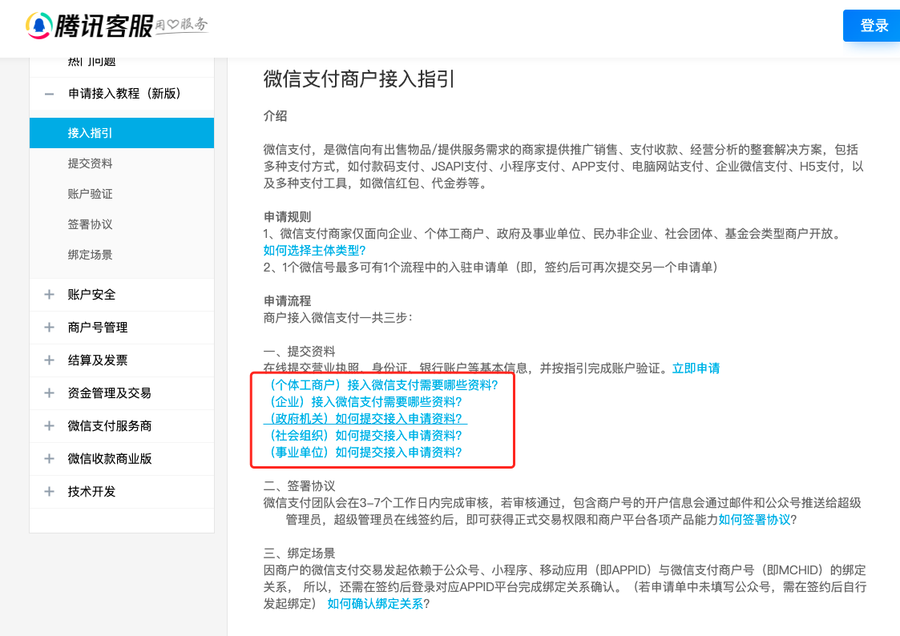Click the 如何签署协议 link
Viewport: 900px width, 636px height.
tap(754, 520)
